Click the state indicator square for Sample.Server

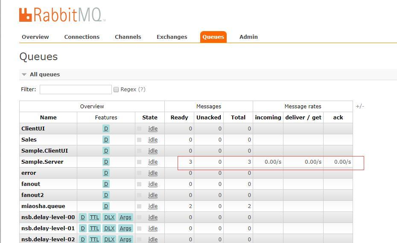(139, 162)
